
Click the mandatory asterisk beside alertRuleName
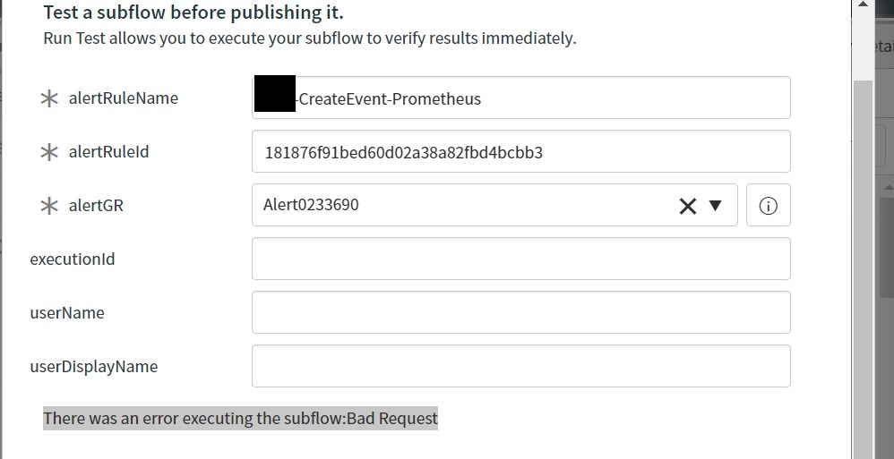tap(49, 98)
